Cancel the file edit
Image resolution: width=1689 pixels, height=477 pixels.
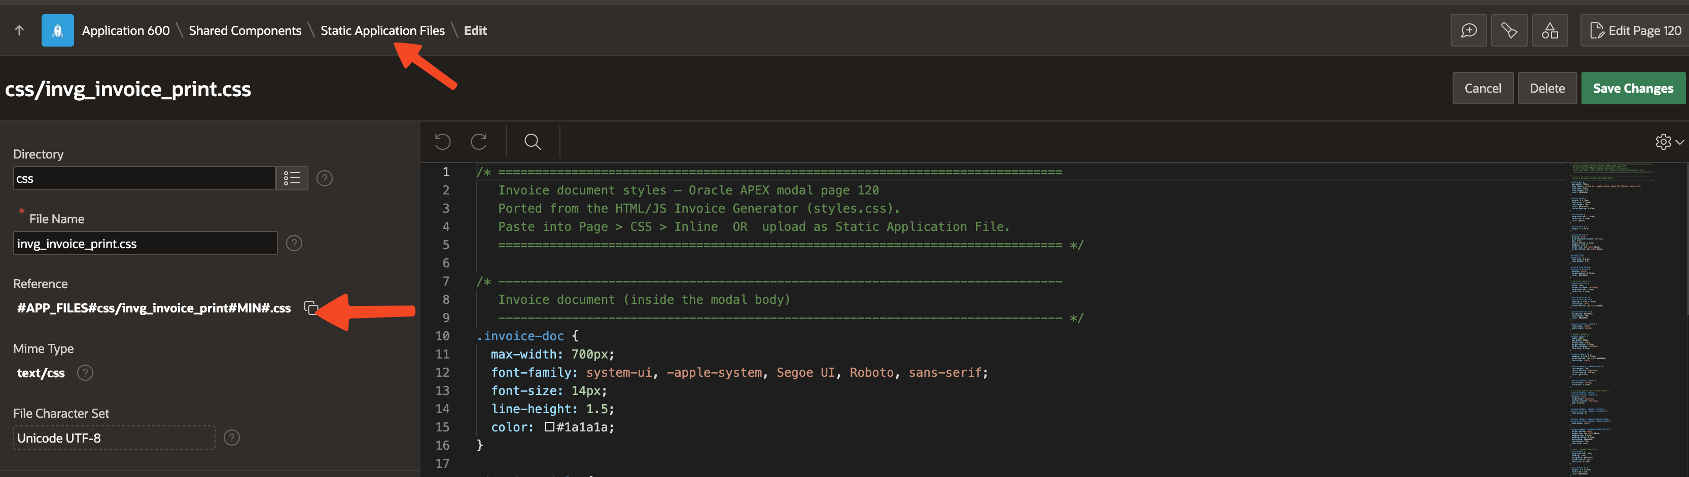pos(1483,88)
